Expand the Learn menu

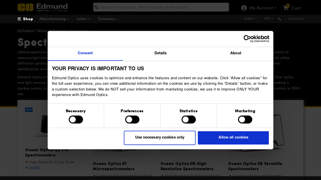tap(83, 19)
